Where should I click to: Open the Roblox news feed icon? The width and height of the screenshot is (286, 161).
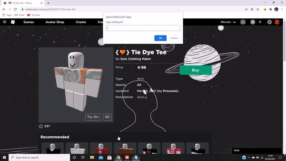tap(243, 22)
